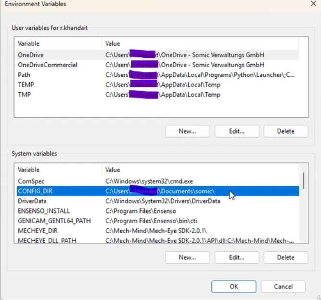Click value C:\Mech-Mind\Mech-Eye SDK-2.0.1\
The height and width of the screenshot is (300, 321).
156,231
